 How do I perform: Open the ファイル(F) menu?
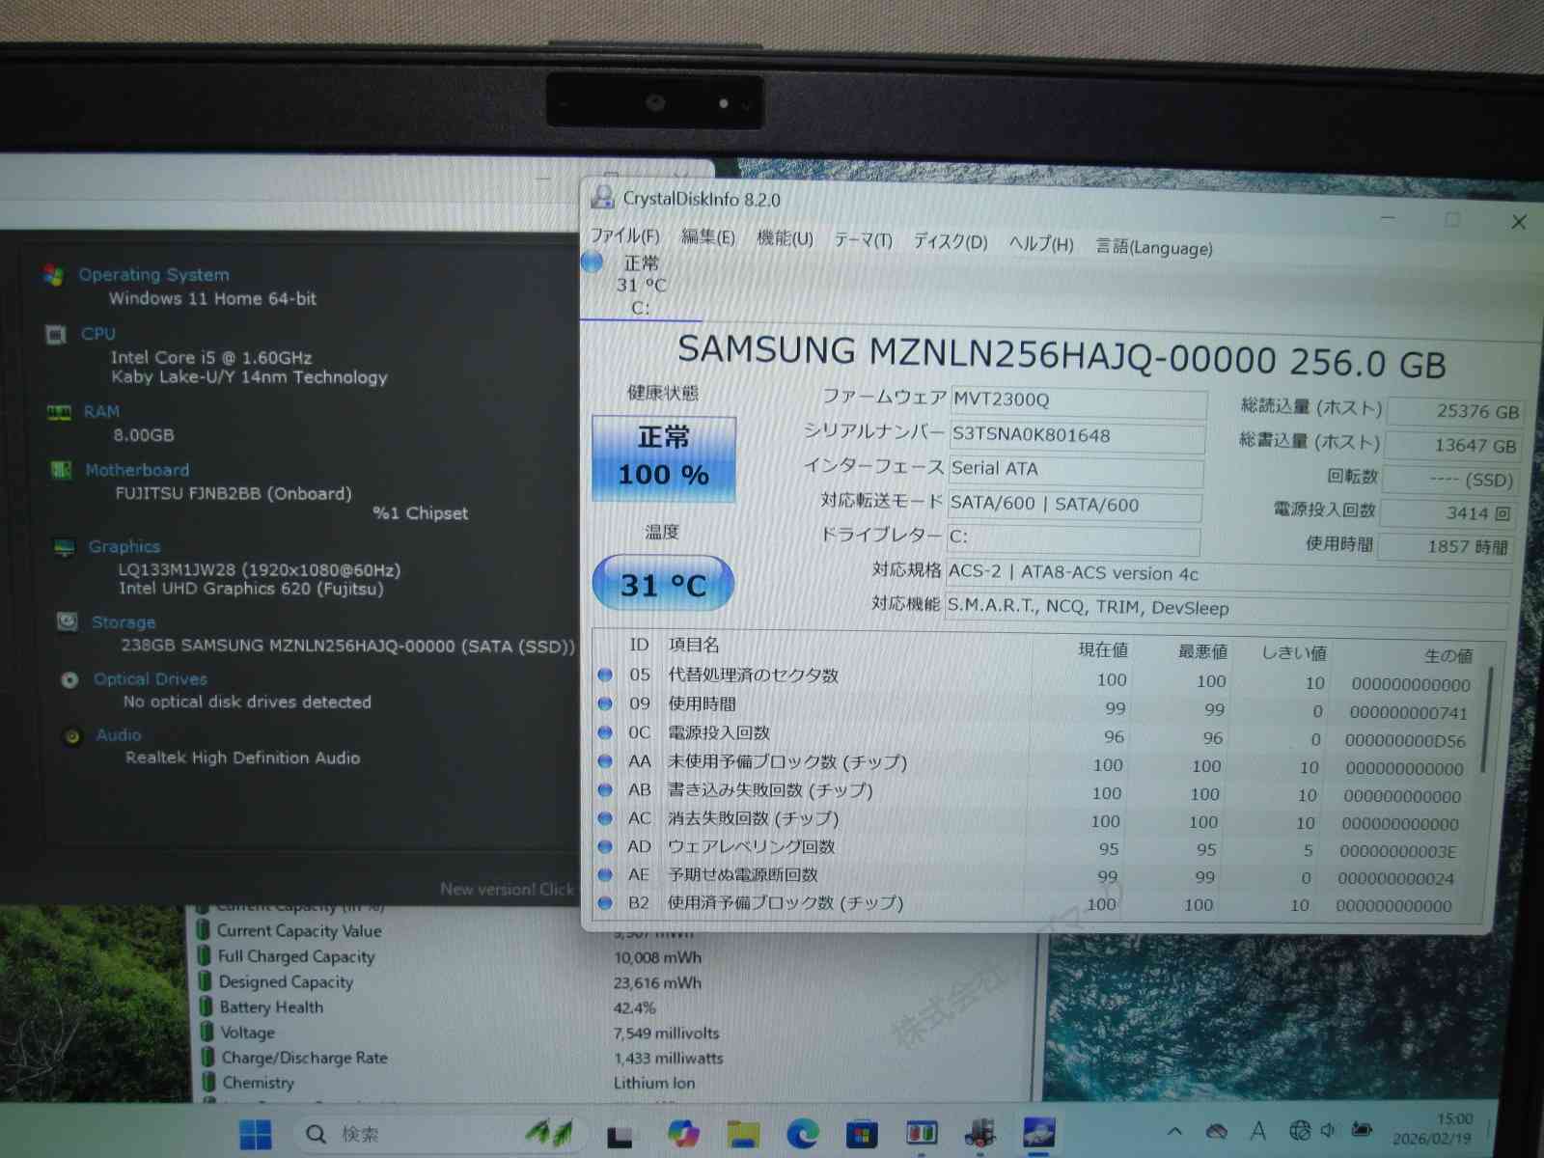624,235
